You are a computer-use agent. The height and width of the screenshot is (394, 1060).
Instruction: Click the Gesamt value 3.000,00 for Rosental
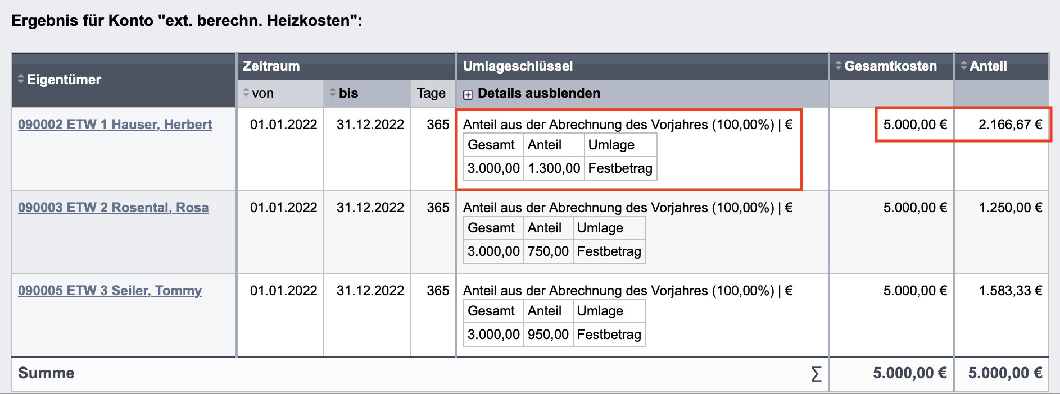492,251
